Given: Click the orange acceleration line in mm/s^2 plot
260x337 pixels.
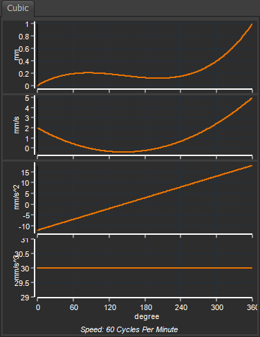Looking at the screenshot, I should pyautogui.click(x=145, y=198).
